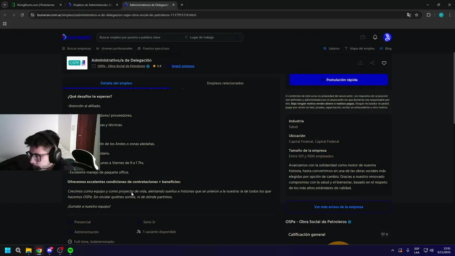This screenshot has width=455, height=256.
Task: Open the Salarios link
Action: click(x=331, y=48)
